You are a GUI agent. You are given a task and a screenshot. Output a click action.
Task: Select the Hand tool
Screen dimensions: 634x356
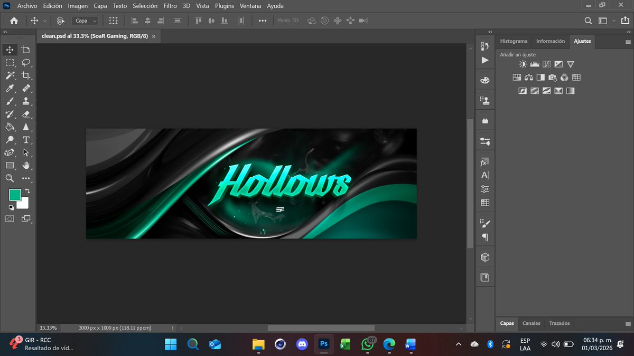[x=26, y=166]
